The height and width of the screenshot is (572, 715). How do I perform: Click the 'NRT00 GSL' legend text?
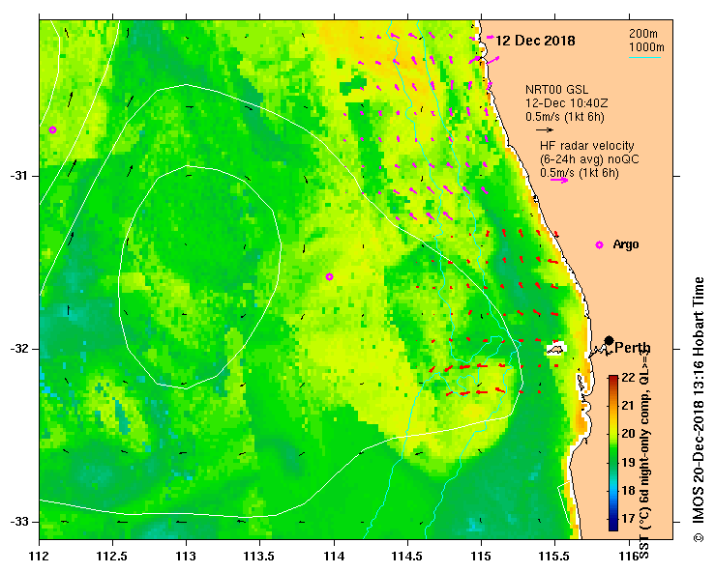[x=556, y=90]
